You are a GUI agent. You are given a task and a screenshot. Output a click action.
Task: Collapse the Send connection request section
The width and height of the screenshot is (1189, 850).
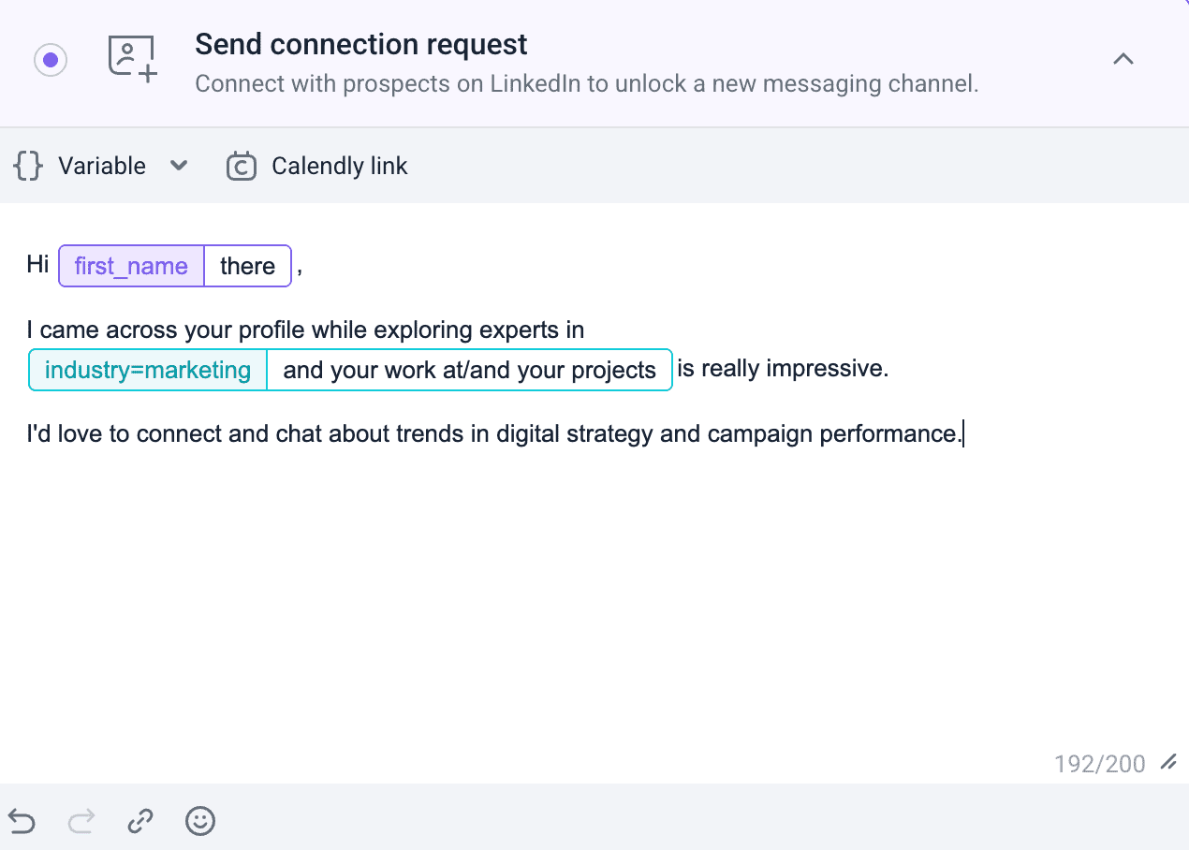(1123, 59)
